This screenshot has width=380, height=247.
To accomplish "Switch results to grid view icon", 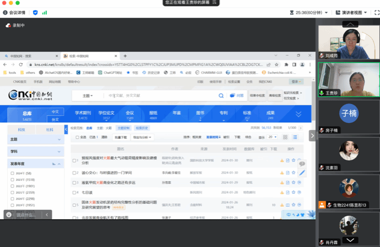I will 284,136.
